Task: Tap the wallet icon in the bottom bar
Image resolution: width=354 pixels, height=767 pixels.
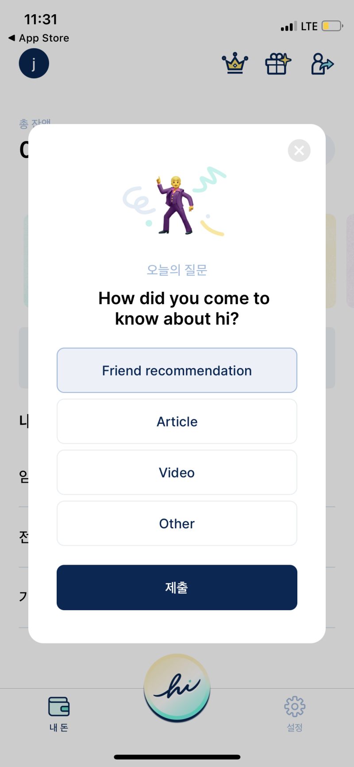Action: [59, 706]
